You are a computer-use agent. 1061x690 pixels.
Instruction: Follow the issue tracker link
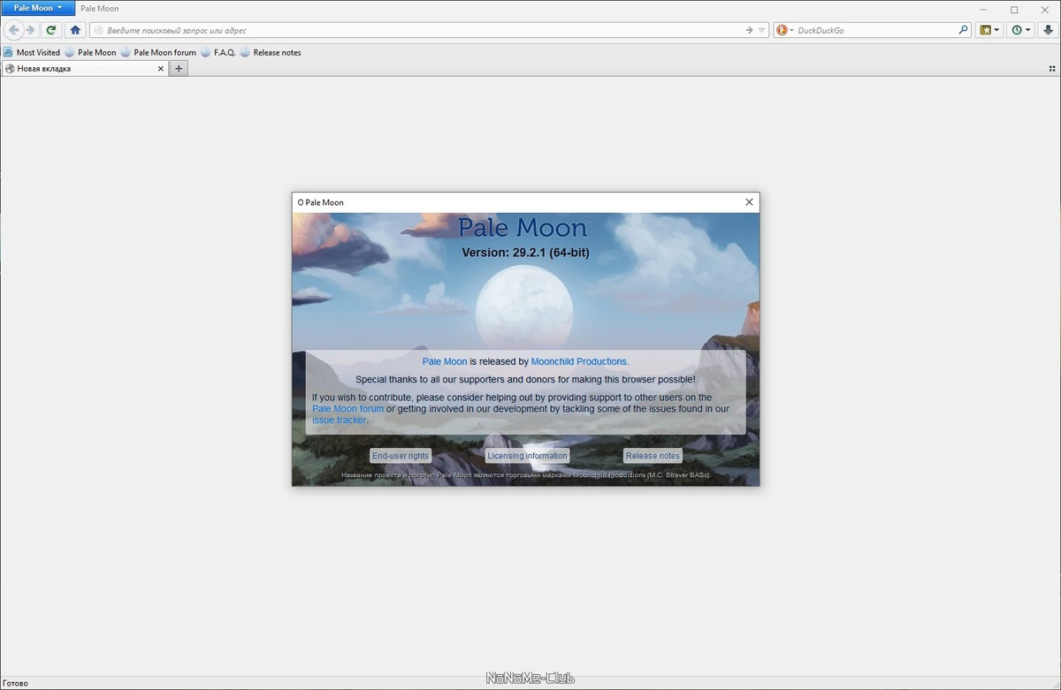[340, 421]
